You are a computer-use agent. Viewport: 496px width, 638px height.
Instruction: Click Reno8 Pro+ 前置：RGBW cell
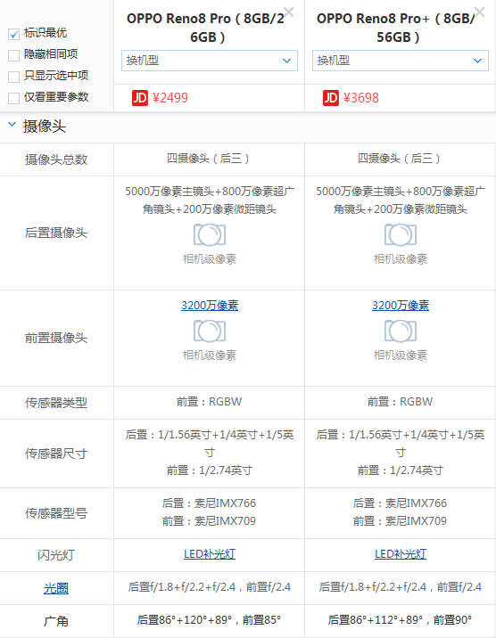(401, 402)
